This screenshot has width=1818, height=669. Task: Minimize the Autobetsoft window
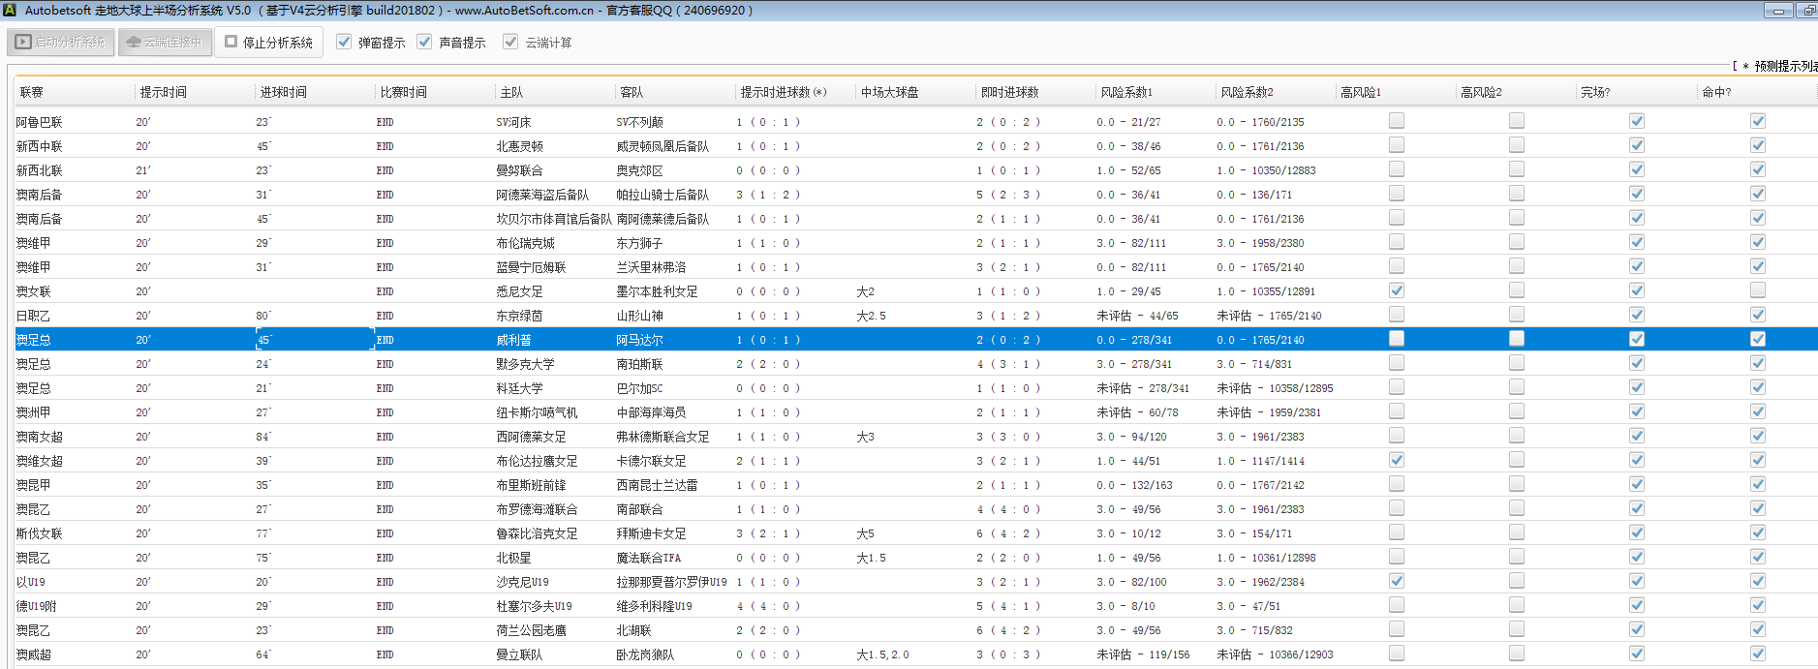[x=1777, y=11]
